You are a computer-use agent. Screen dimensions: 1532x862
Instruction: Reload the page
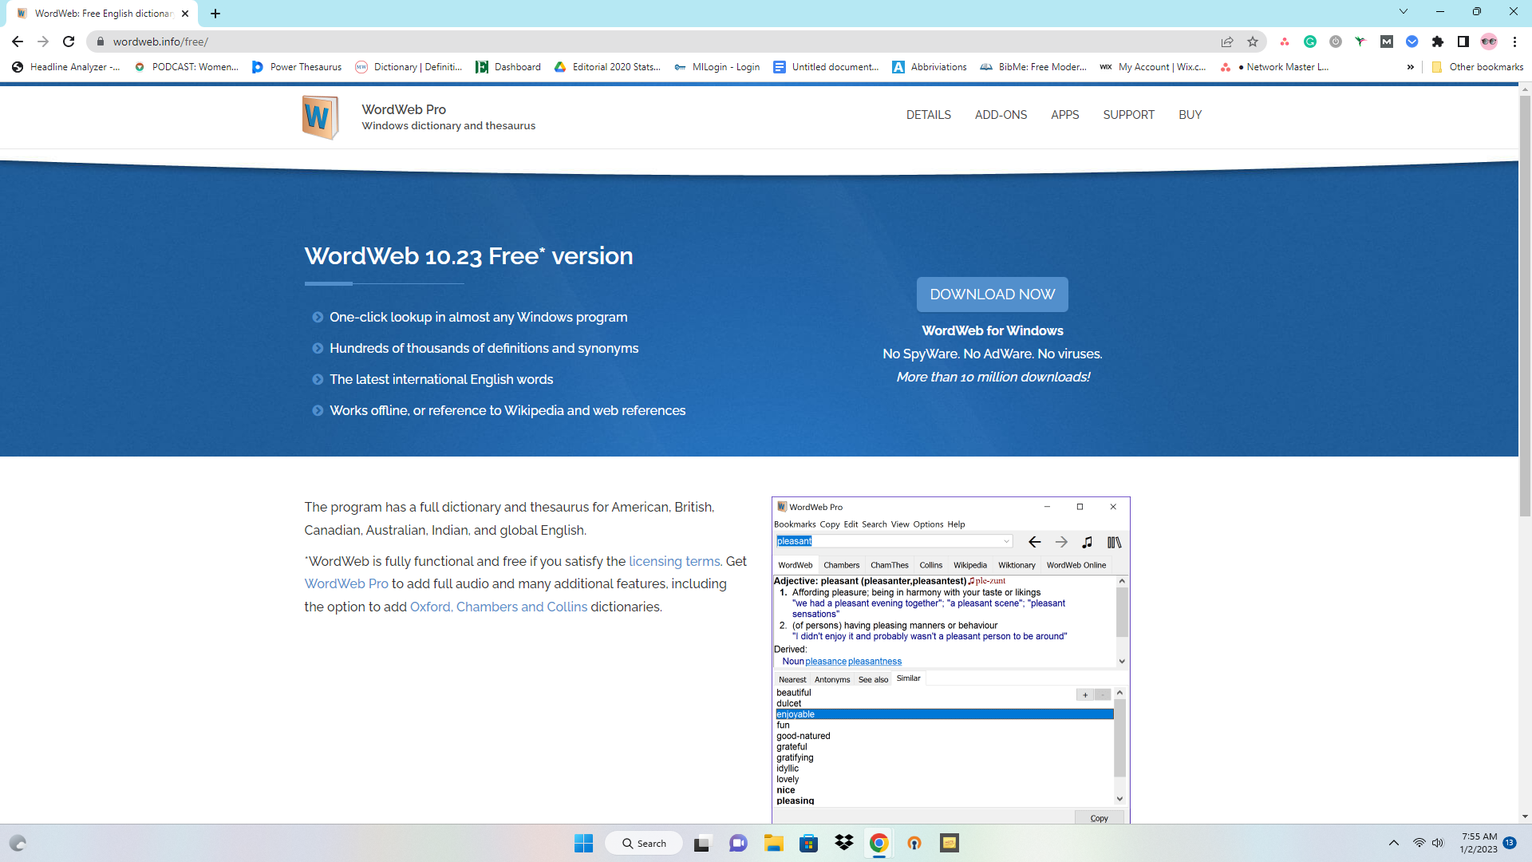(69, 42)
